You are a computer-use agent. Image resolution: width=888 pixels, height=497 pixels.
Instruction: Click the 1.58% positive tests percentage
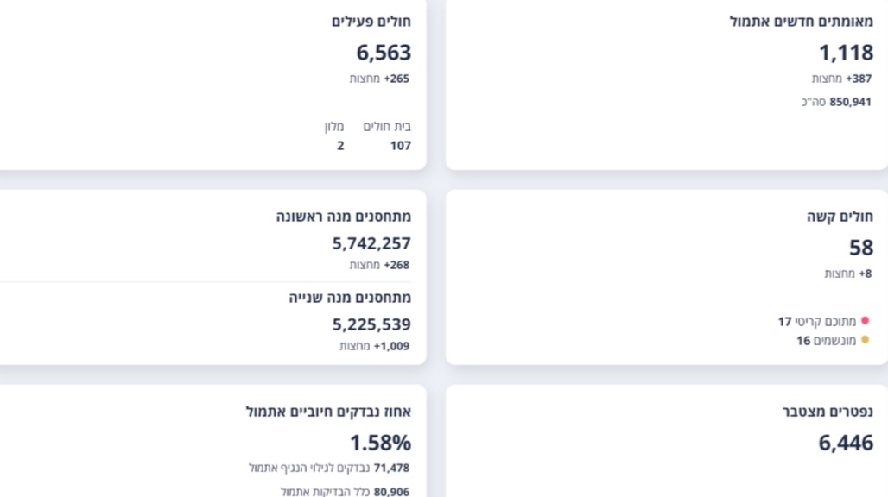[380, 444]
